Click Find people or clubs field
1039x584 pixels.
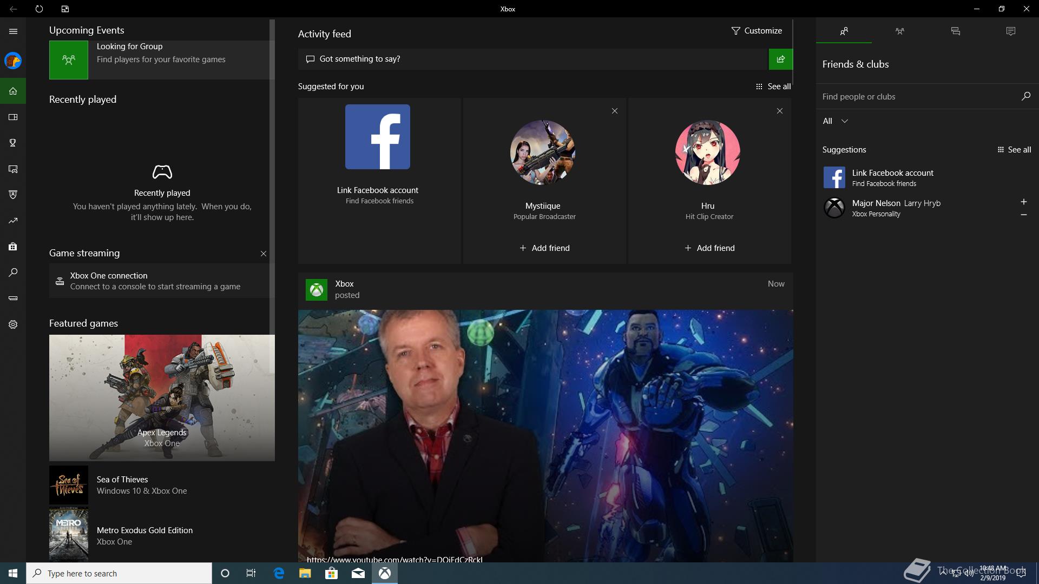pos(918,97)
